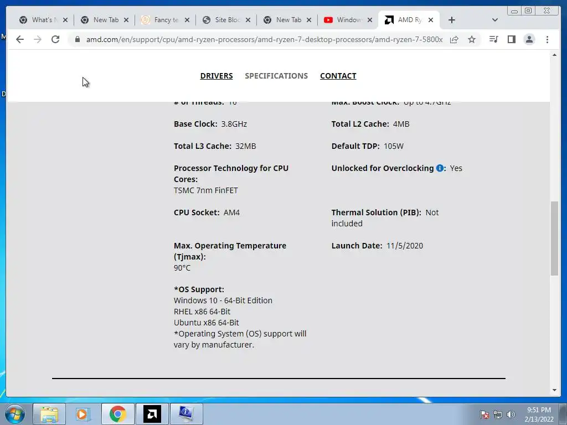Open the System Information taskbar icon
This screenshot has width=567, height=425.
[186, 414]
